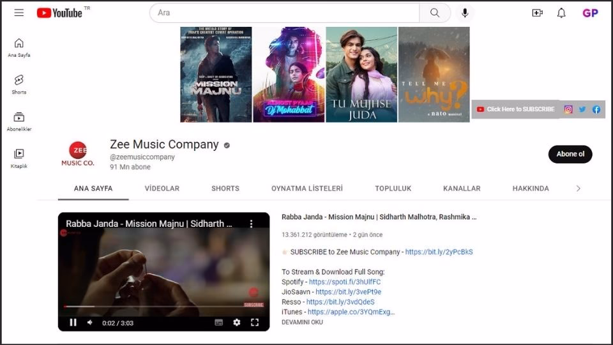Open the GP account avatar
Image resolution: width=613 pixels, height=345 pixels.
click(x=590, y=13)
